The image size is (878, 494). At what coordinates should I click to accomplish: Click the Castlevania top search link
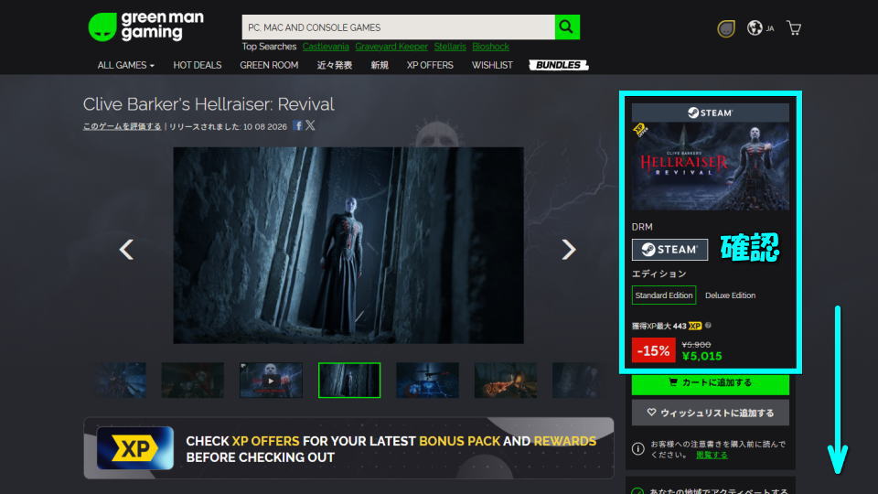326,47
